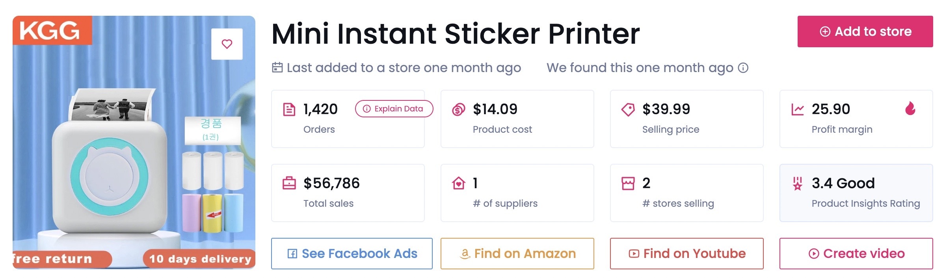Screen dimensions: 945x278
Task: Click the flame trending icon
Action: tap(910, 108)
